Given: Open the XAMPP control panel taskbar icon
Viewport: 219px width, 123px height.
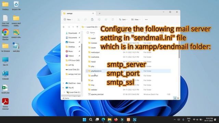Looking at the screenshot, I should 129,120.
